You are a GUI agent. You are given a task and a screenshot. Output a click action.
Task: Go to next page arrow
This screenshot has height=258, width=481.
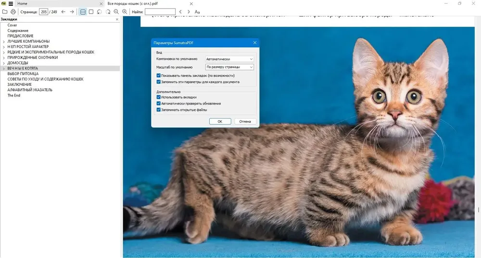72,12
